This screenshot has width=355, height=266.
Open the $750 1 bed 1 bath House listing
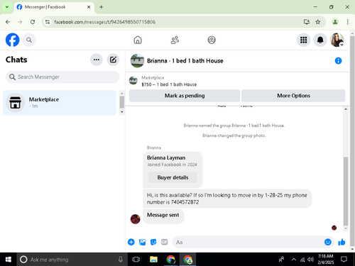tap(169, 84)
